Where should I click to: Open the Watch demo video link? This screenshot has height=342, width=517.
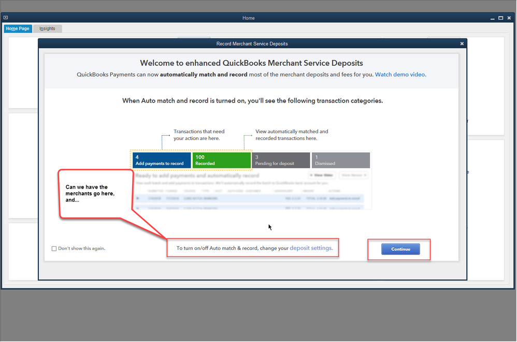coord(400,75)
